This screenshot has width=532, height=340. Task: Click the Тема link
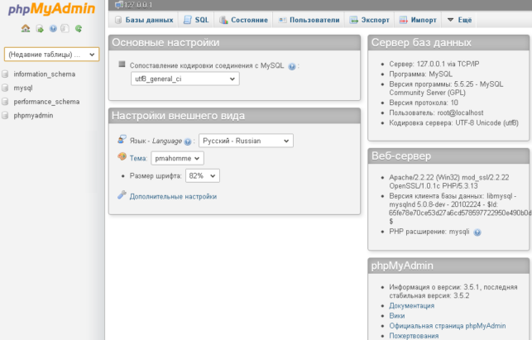(138, 158)
